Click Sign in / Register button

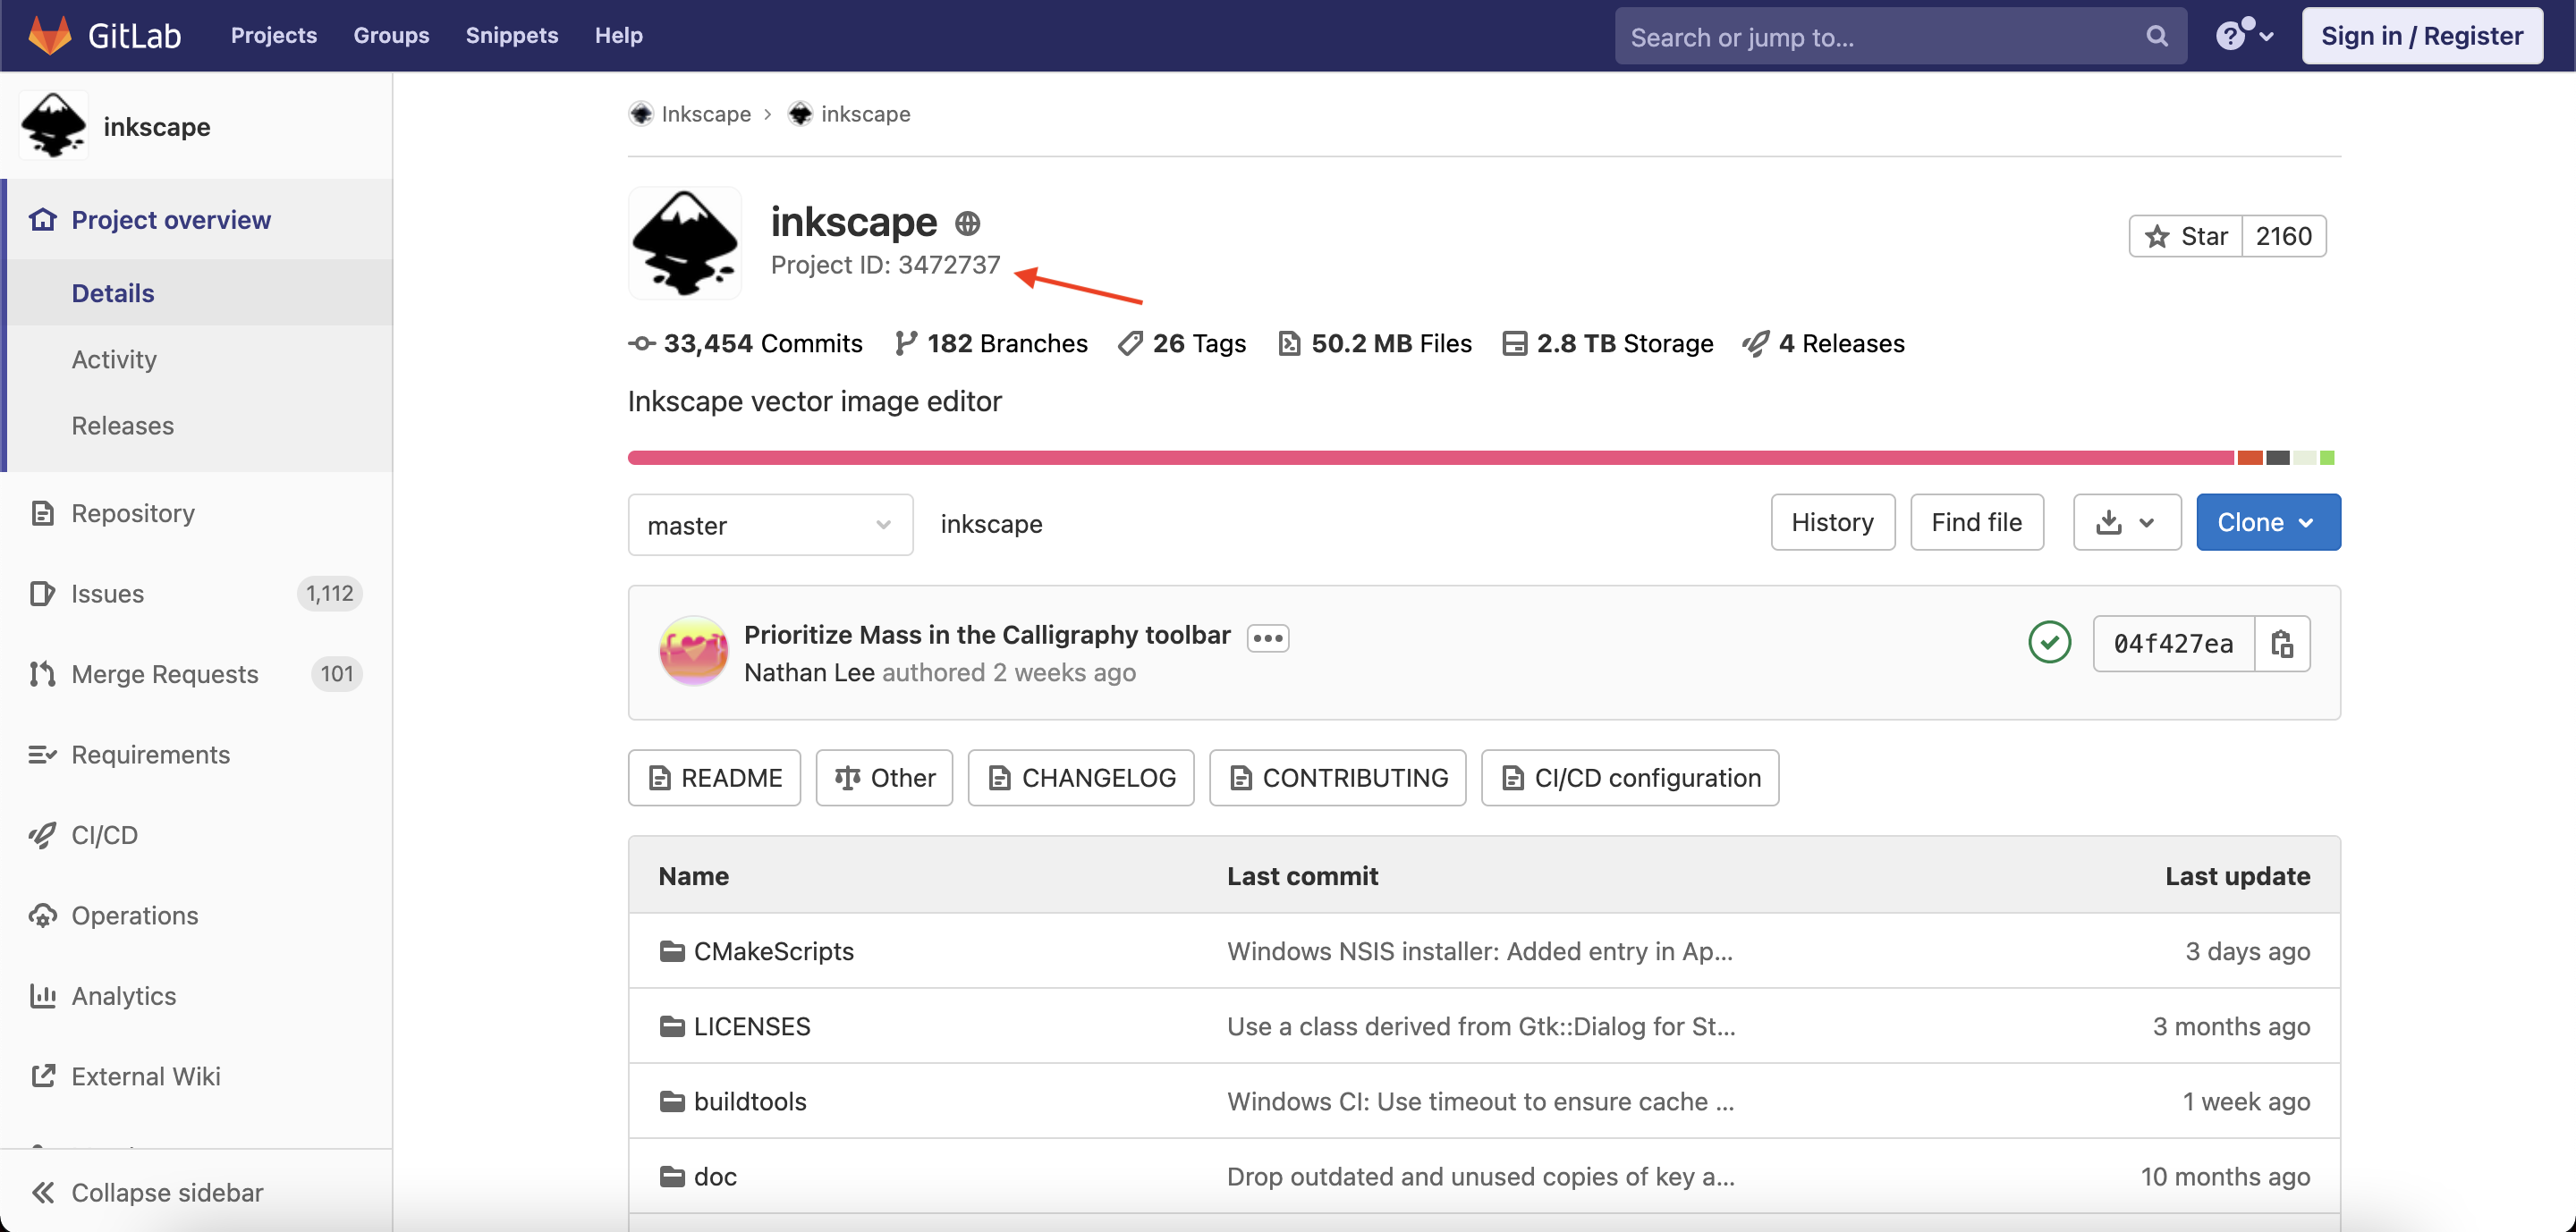point(2422,36)
